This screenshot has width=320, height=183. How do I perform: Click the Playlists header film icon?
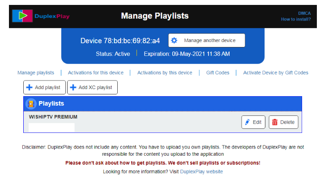31,104
